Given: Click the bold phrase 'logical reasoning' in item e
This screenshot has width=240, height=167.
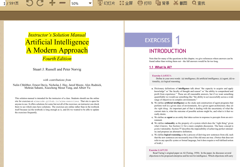Looking at the screenshot, I should click(173, 135).
